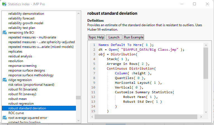Click script editor scroll right arrow
The image size is (214, 125).
(x=201, y=117)
